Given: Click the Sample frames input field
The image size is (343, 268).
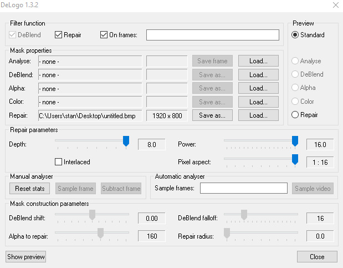Looking at the screenshot, I should tap(244, 188).
